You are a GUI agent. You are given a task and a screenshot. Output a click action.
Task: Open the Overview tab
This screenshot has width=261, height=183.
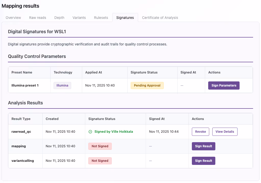coord(13,18)
